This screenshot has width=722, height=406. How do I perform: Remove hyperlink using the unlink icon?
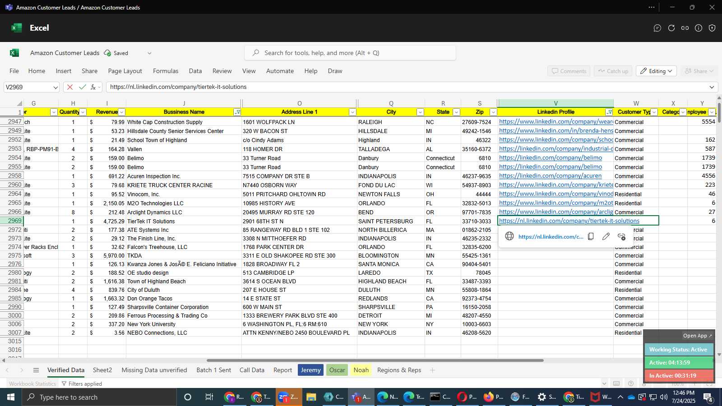621,236
